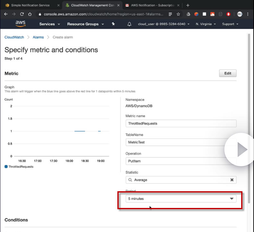
Task: Navigate to Alarms breadcrumb link
Action: point(38,37)
